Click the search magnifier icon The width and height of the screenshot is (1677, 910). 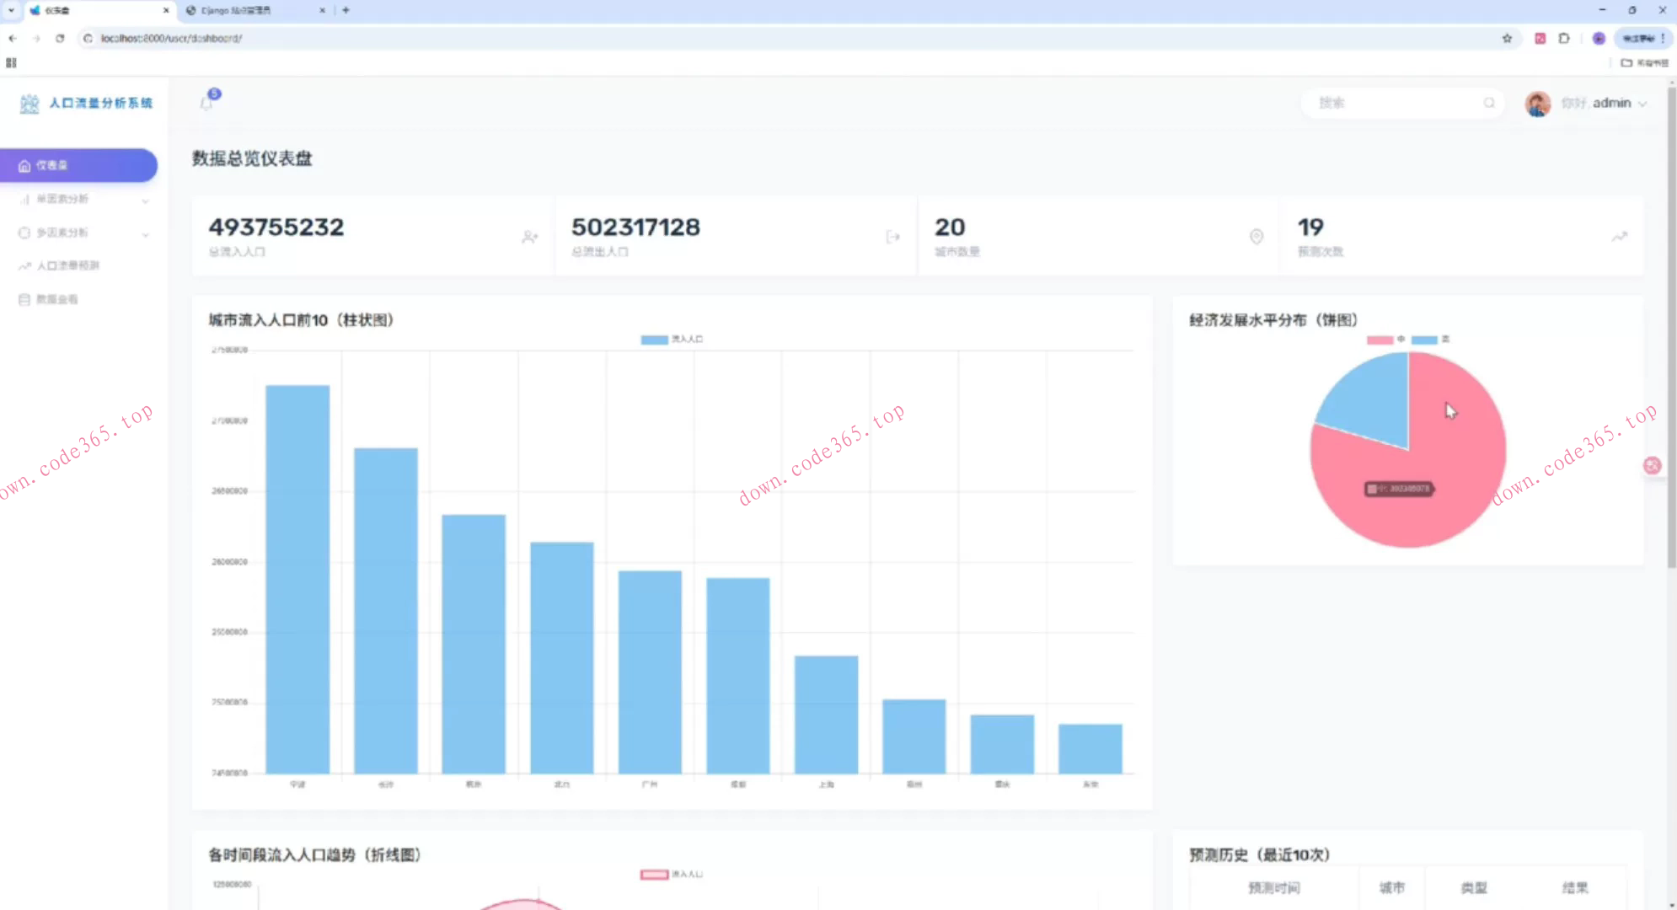[1489, 103]
